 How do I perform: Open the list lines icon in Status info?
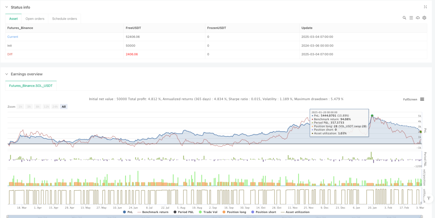pyautogui.click(x=411, y=18)
